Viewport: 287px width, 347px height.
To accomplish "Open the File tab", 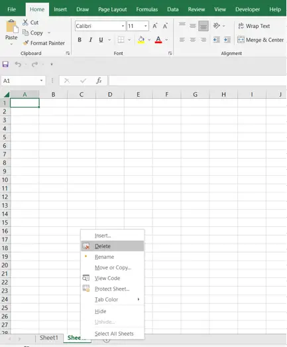I will click(11, 9).
